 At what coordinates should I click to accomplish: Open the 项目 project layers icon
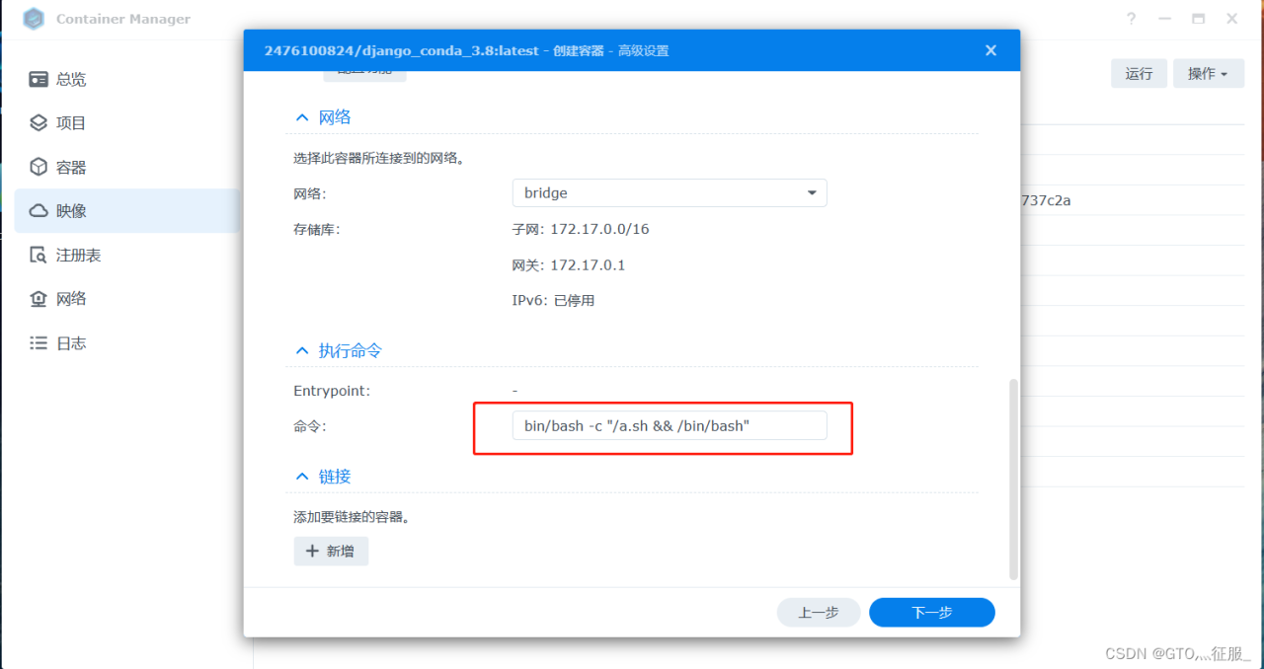tap(39, 123)
